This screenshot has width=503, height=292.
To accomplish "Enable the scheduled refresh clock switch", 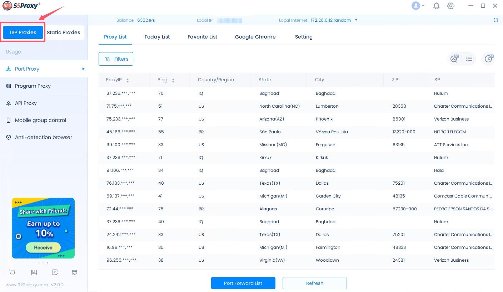I will pyautogui.click(x=488, y=59).
